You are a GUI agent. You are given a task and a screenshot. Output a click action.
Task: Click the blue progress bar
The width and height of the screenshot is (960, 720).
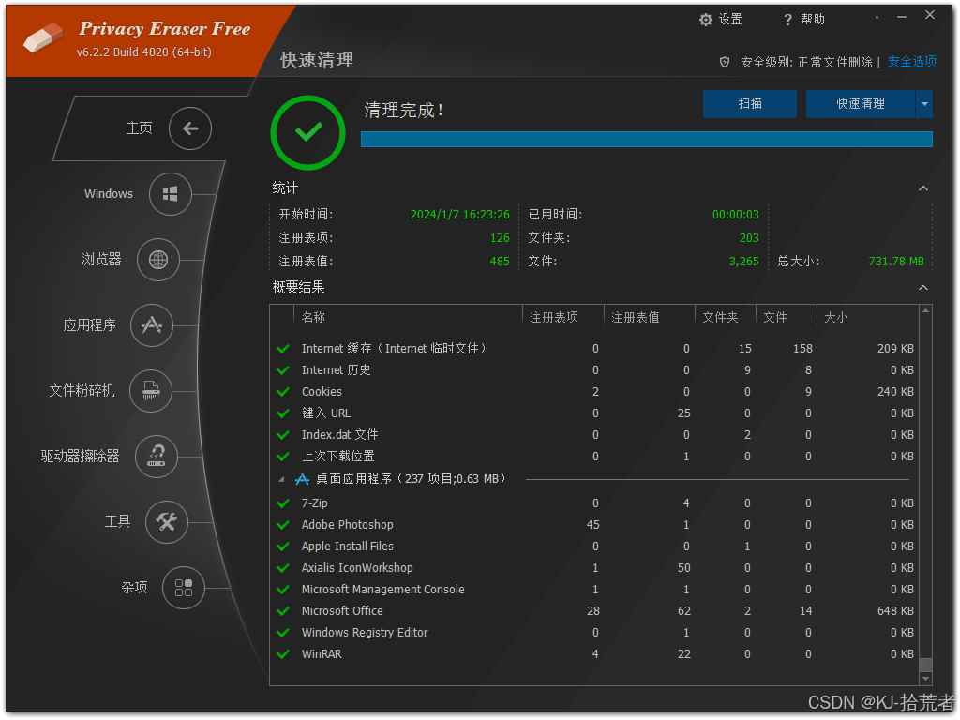point(647,140)
